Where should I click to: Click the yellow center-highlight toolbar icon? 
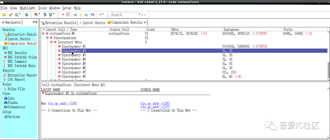point(81,15)
